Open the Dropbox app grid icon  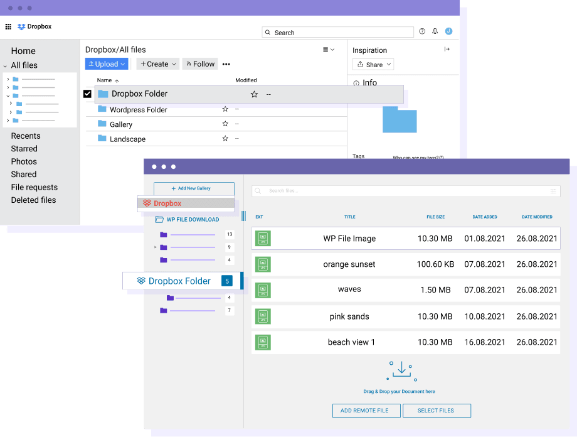pyautogui.click(x=8, y=27)
